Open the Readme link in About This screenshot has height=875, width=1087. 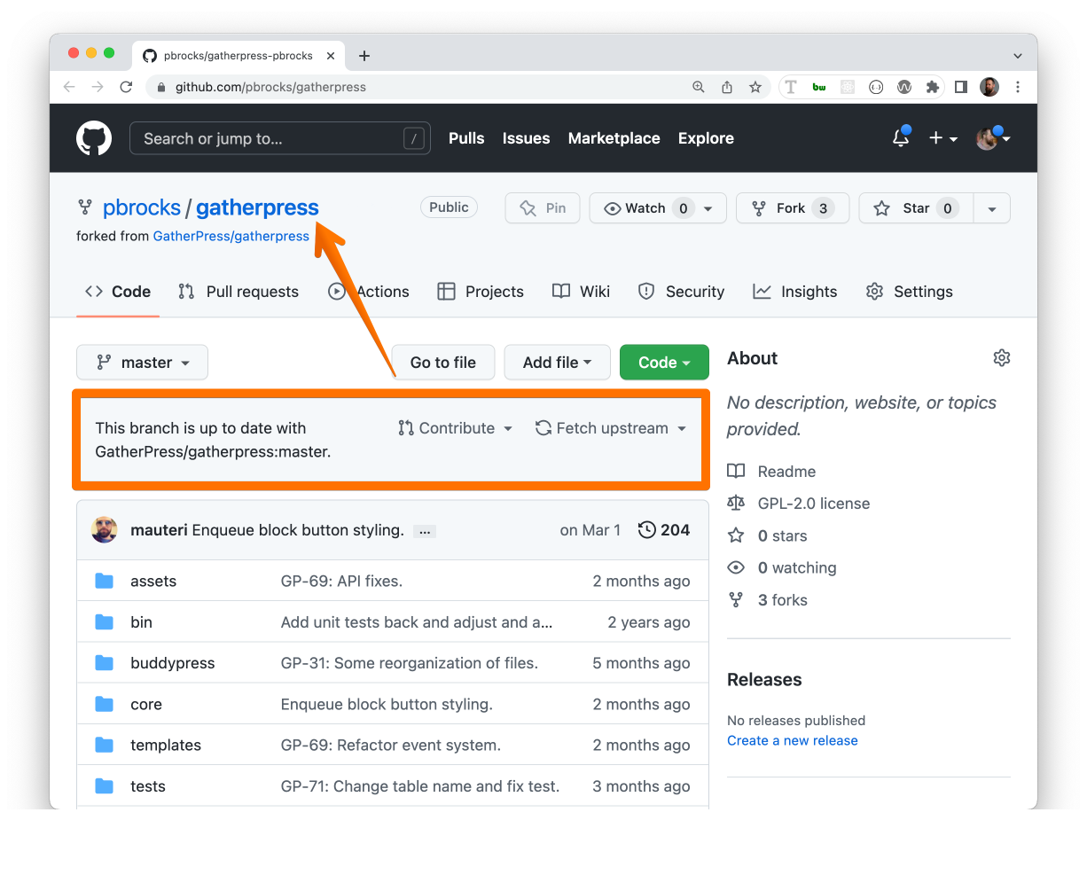point(786,472)
